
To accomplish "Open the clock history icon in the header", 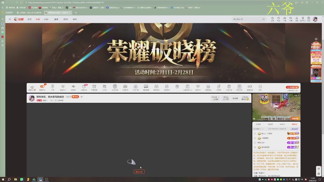I will pyautogui.click(x=272, y=19).
